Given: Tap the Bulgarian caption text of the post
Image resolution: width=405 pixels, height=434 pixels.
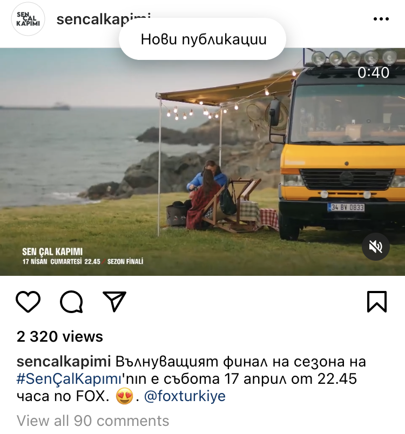Looking at the screenshot, I should coord(191,378).
